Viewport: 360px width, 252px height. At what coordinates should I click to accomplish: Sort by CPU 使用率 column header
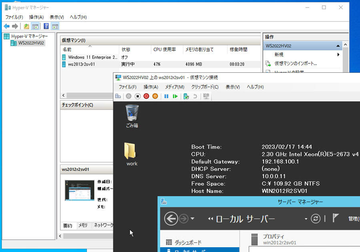(167, 49)
